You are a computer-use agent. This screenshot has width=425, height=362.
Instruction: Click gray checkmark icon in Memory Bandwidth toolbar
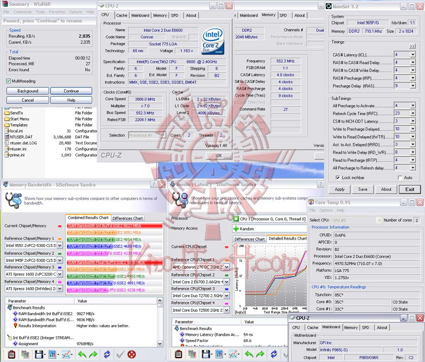click(x=120, y=354)
